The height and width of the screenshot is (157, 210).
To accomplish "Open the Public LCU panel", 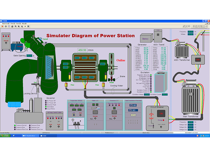I will click(95, 115).
